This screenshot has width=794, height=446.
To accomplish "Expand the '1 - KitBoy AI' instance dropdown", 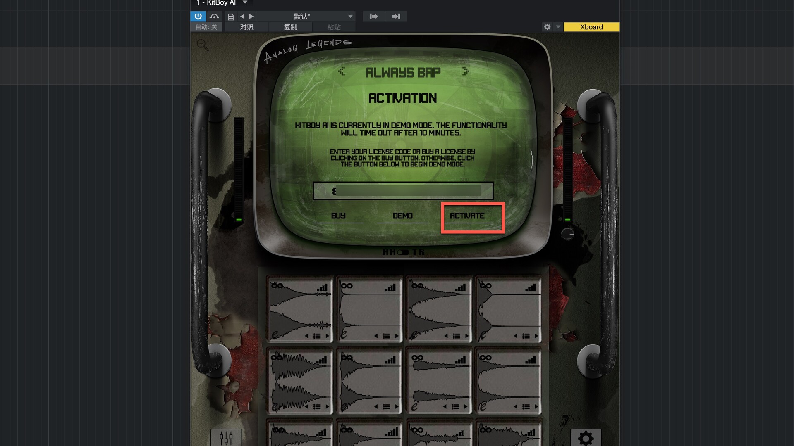I will tap(245, 2).
